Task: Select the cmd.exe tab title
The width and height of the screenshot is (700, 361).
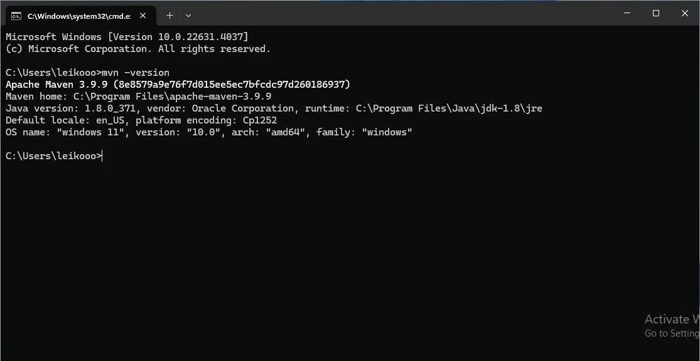Action: (x=79, y=15)
